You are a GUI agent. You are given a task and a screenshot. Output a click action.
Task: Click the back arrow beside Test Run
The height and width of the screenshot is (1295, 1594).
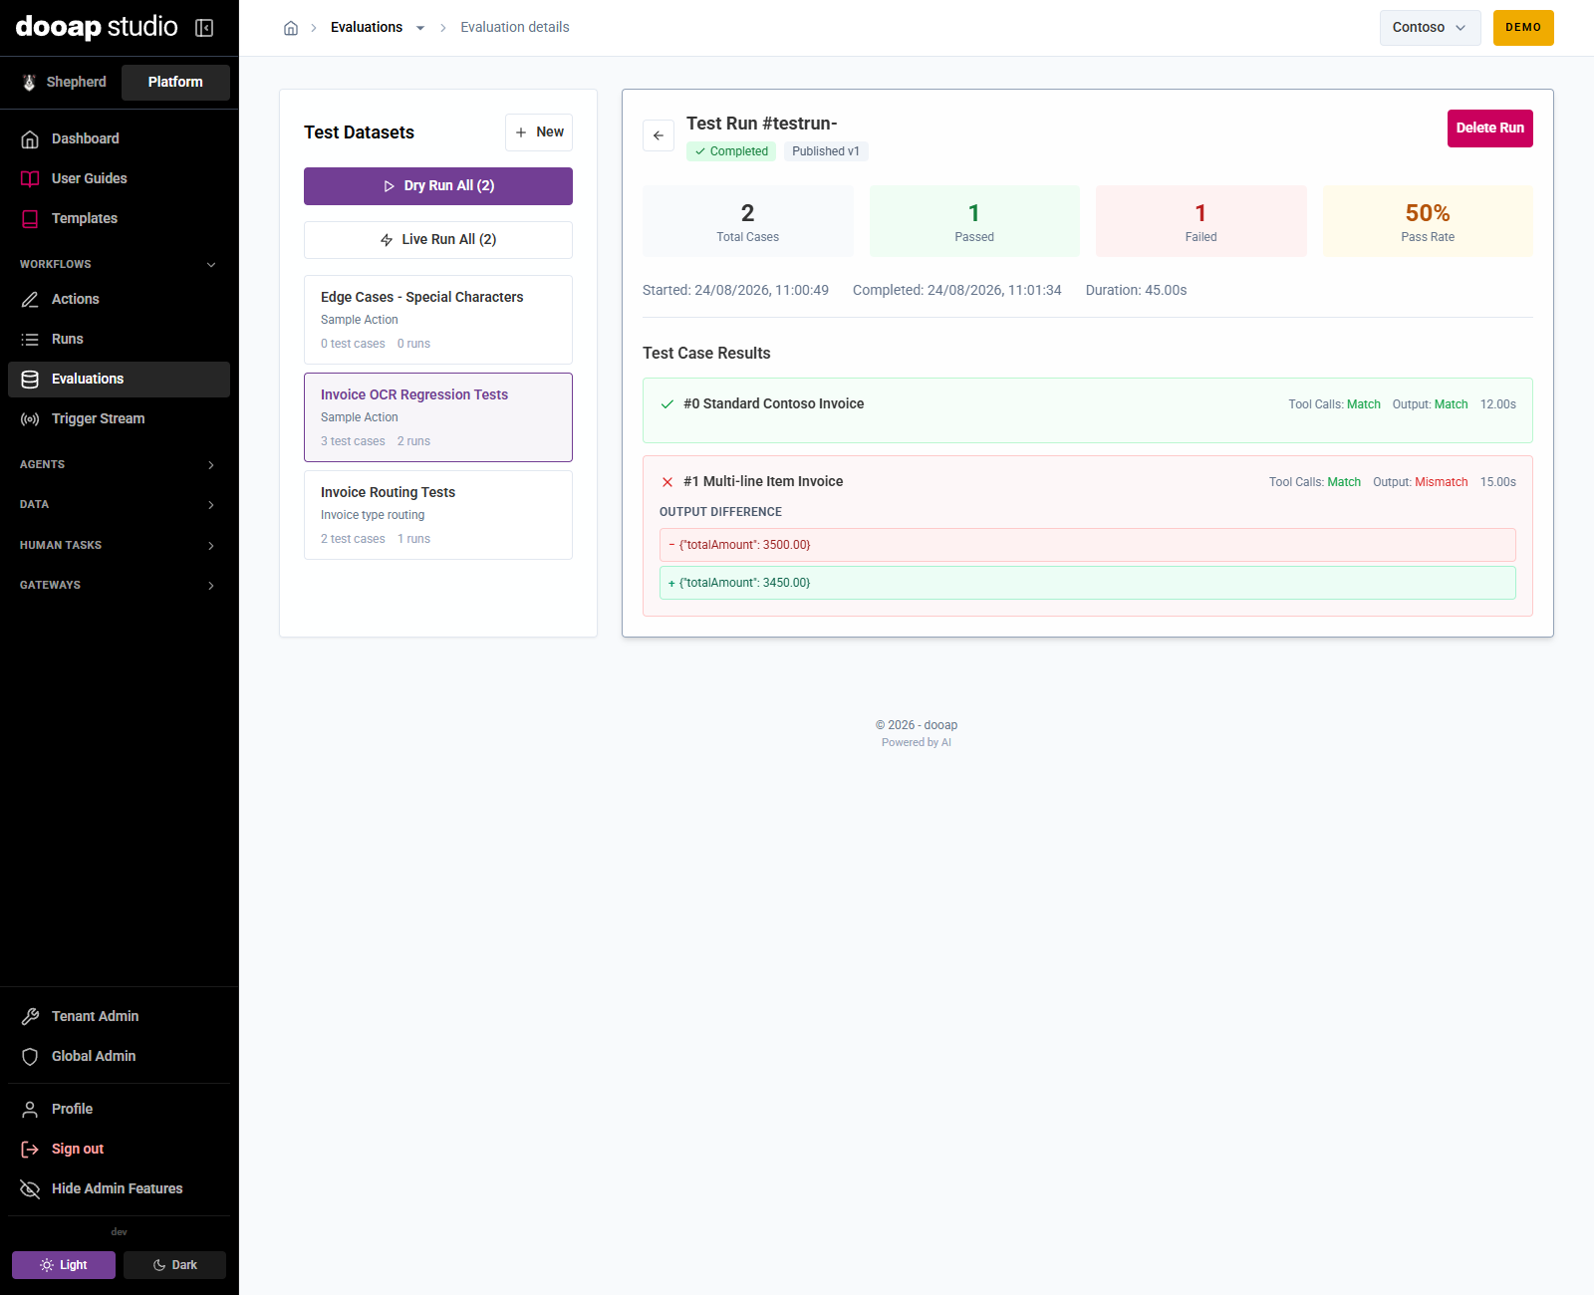[x=659, y=135]
